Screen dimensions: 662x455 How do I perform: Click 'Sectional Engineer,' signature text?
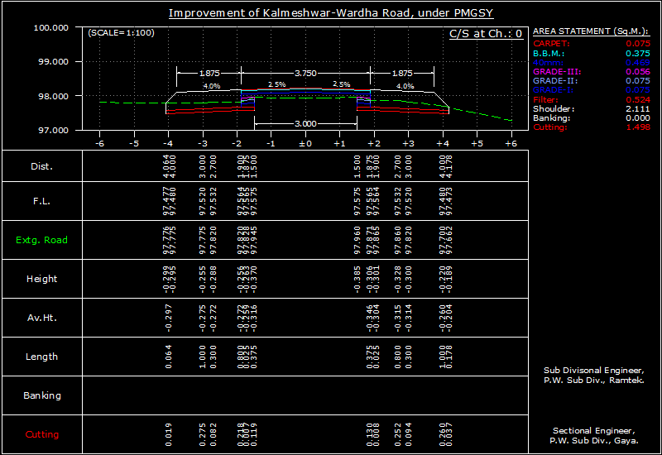pos(594,431)
